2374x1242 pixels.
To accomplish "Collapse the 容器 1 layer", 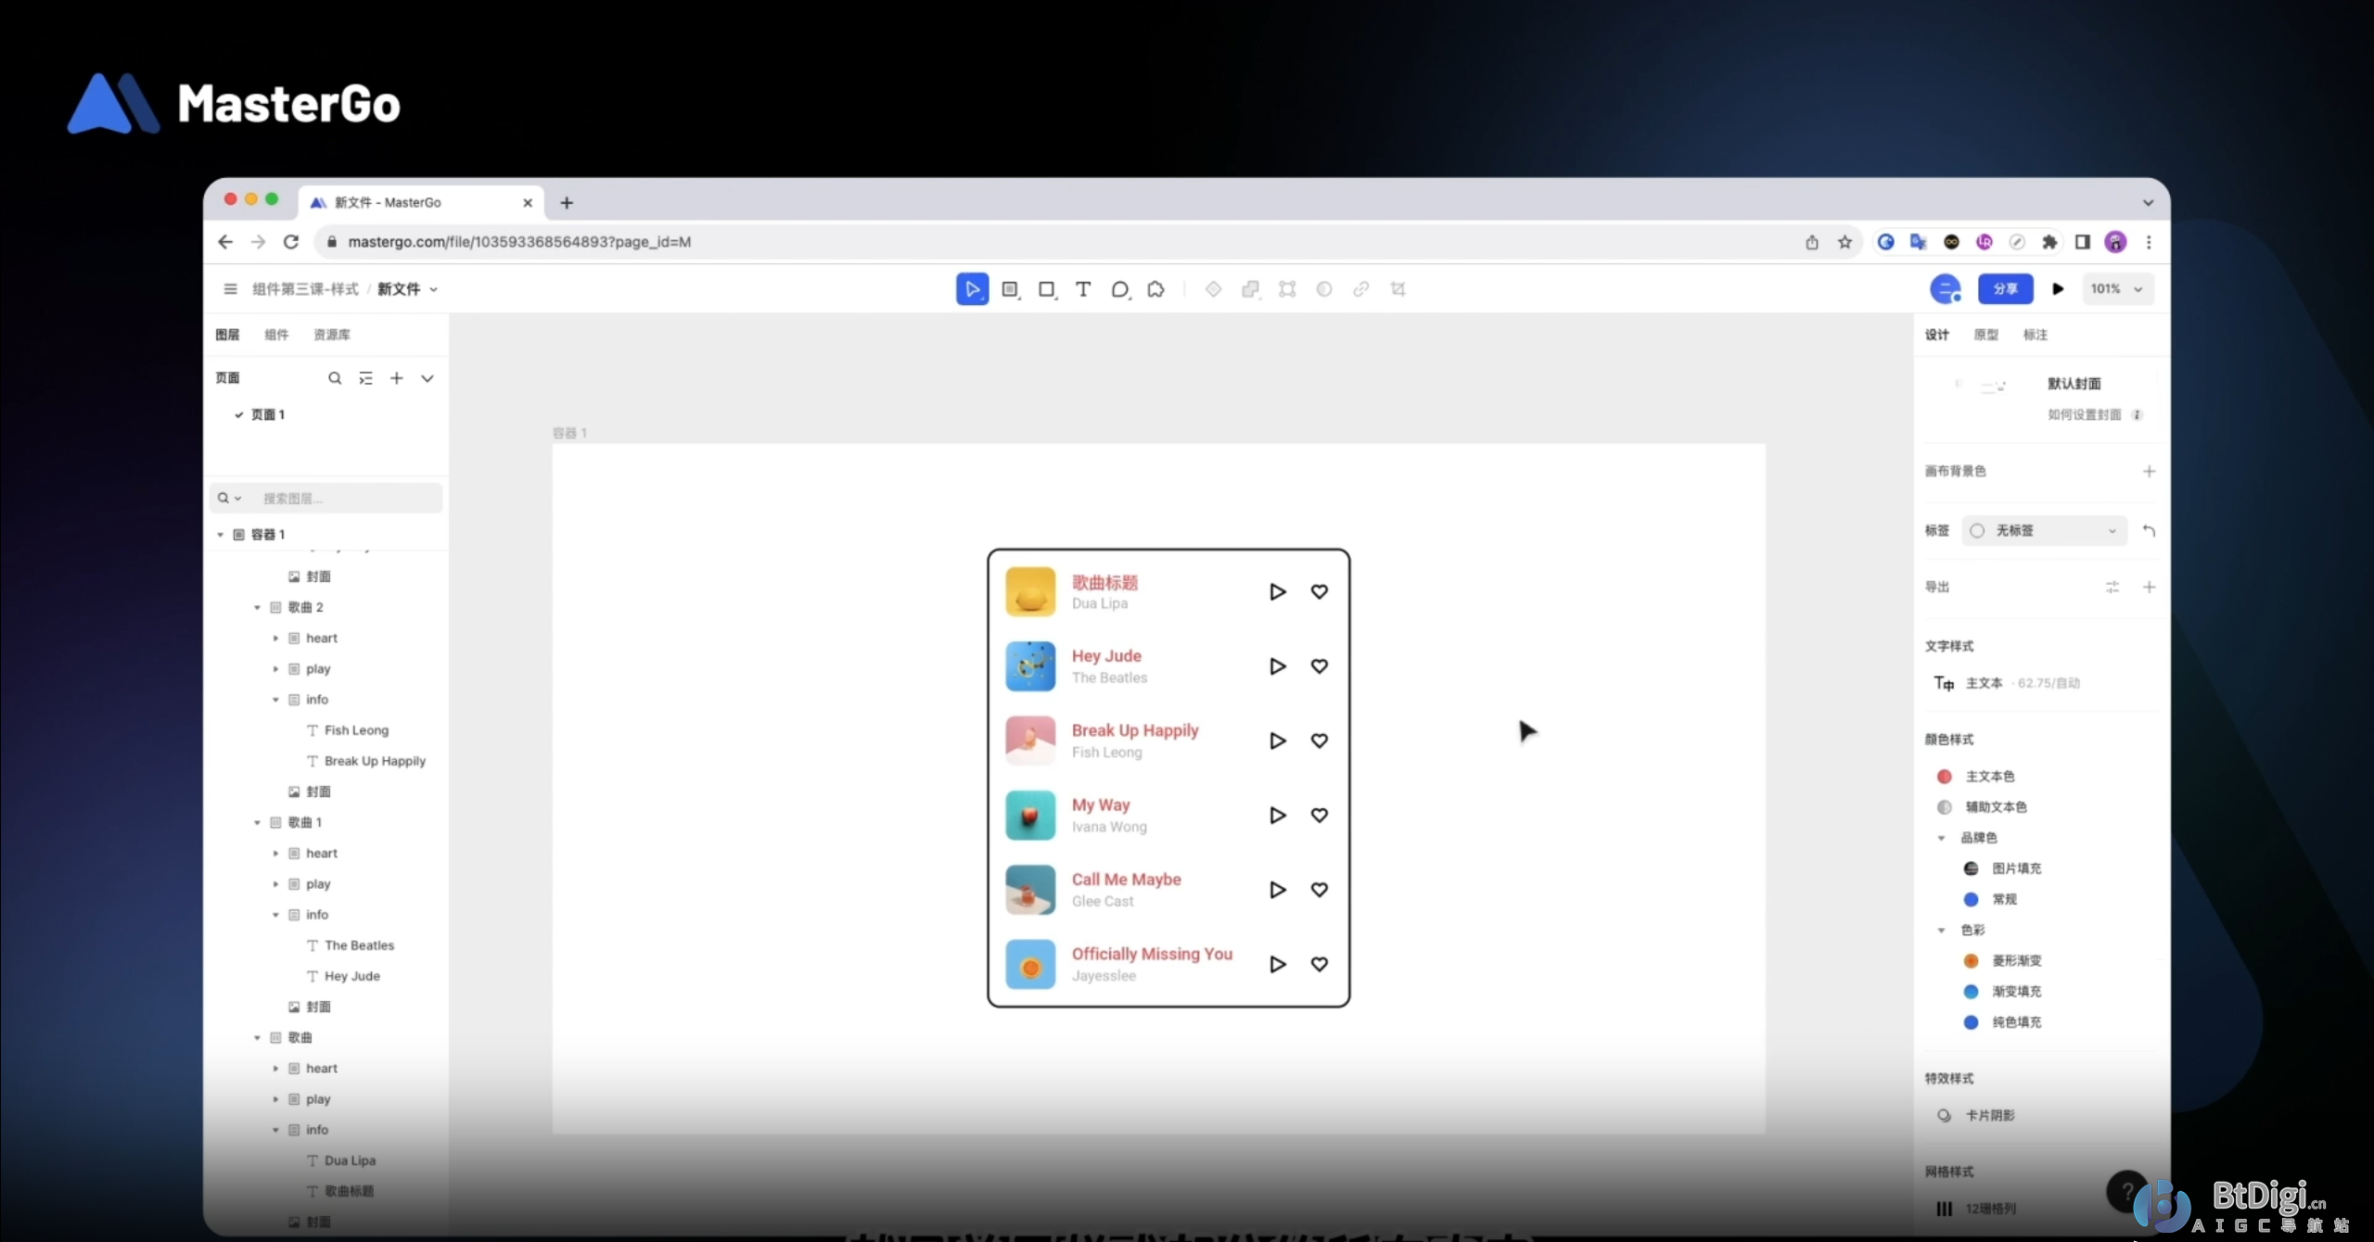I will [x=220, y=535].
